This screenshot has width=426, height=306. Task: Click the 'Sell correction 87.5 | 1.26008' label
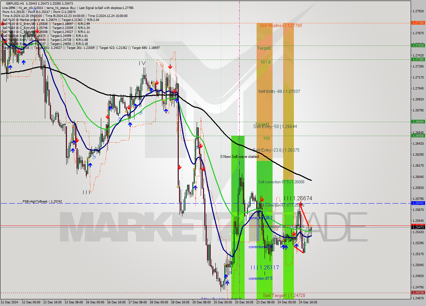tap(281, 182)
